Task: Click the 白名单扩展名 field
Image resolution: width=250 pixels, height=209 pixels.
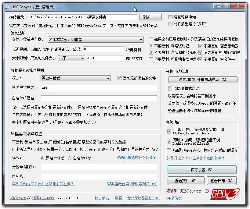Action: (x=99, y=98)
